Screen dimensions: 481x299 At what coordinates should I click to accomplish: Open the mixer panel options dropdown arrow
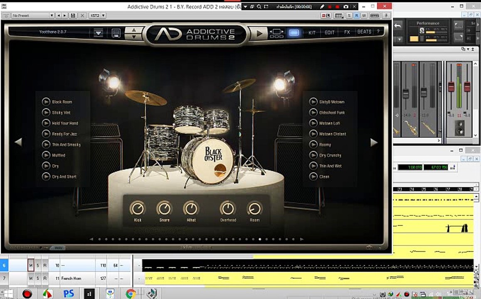[x=468, y=49]
